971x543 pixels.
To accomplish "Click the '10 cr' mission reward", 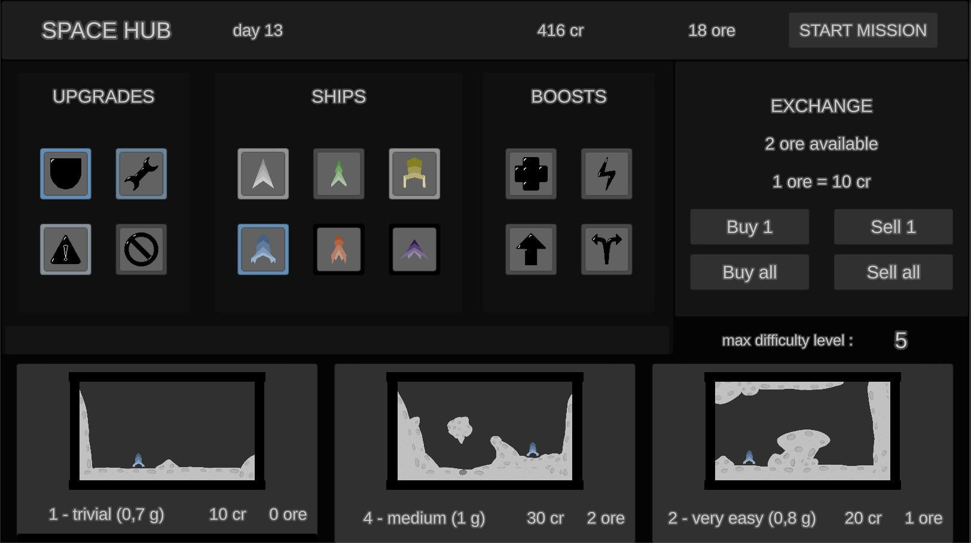I will [x=228, y=515].
